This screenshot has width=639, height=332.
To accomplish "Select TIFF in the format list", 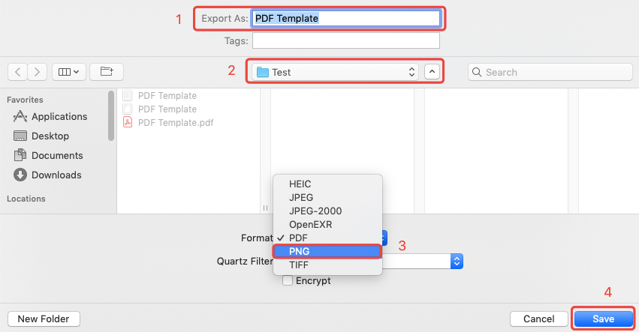I will (300, 265).
